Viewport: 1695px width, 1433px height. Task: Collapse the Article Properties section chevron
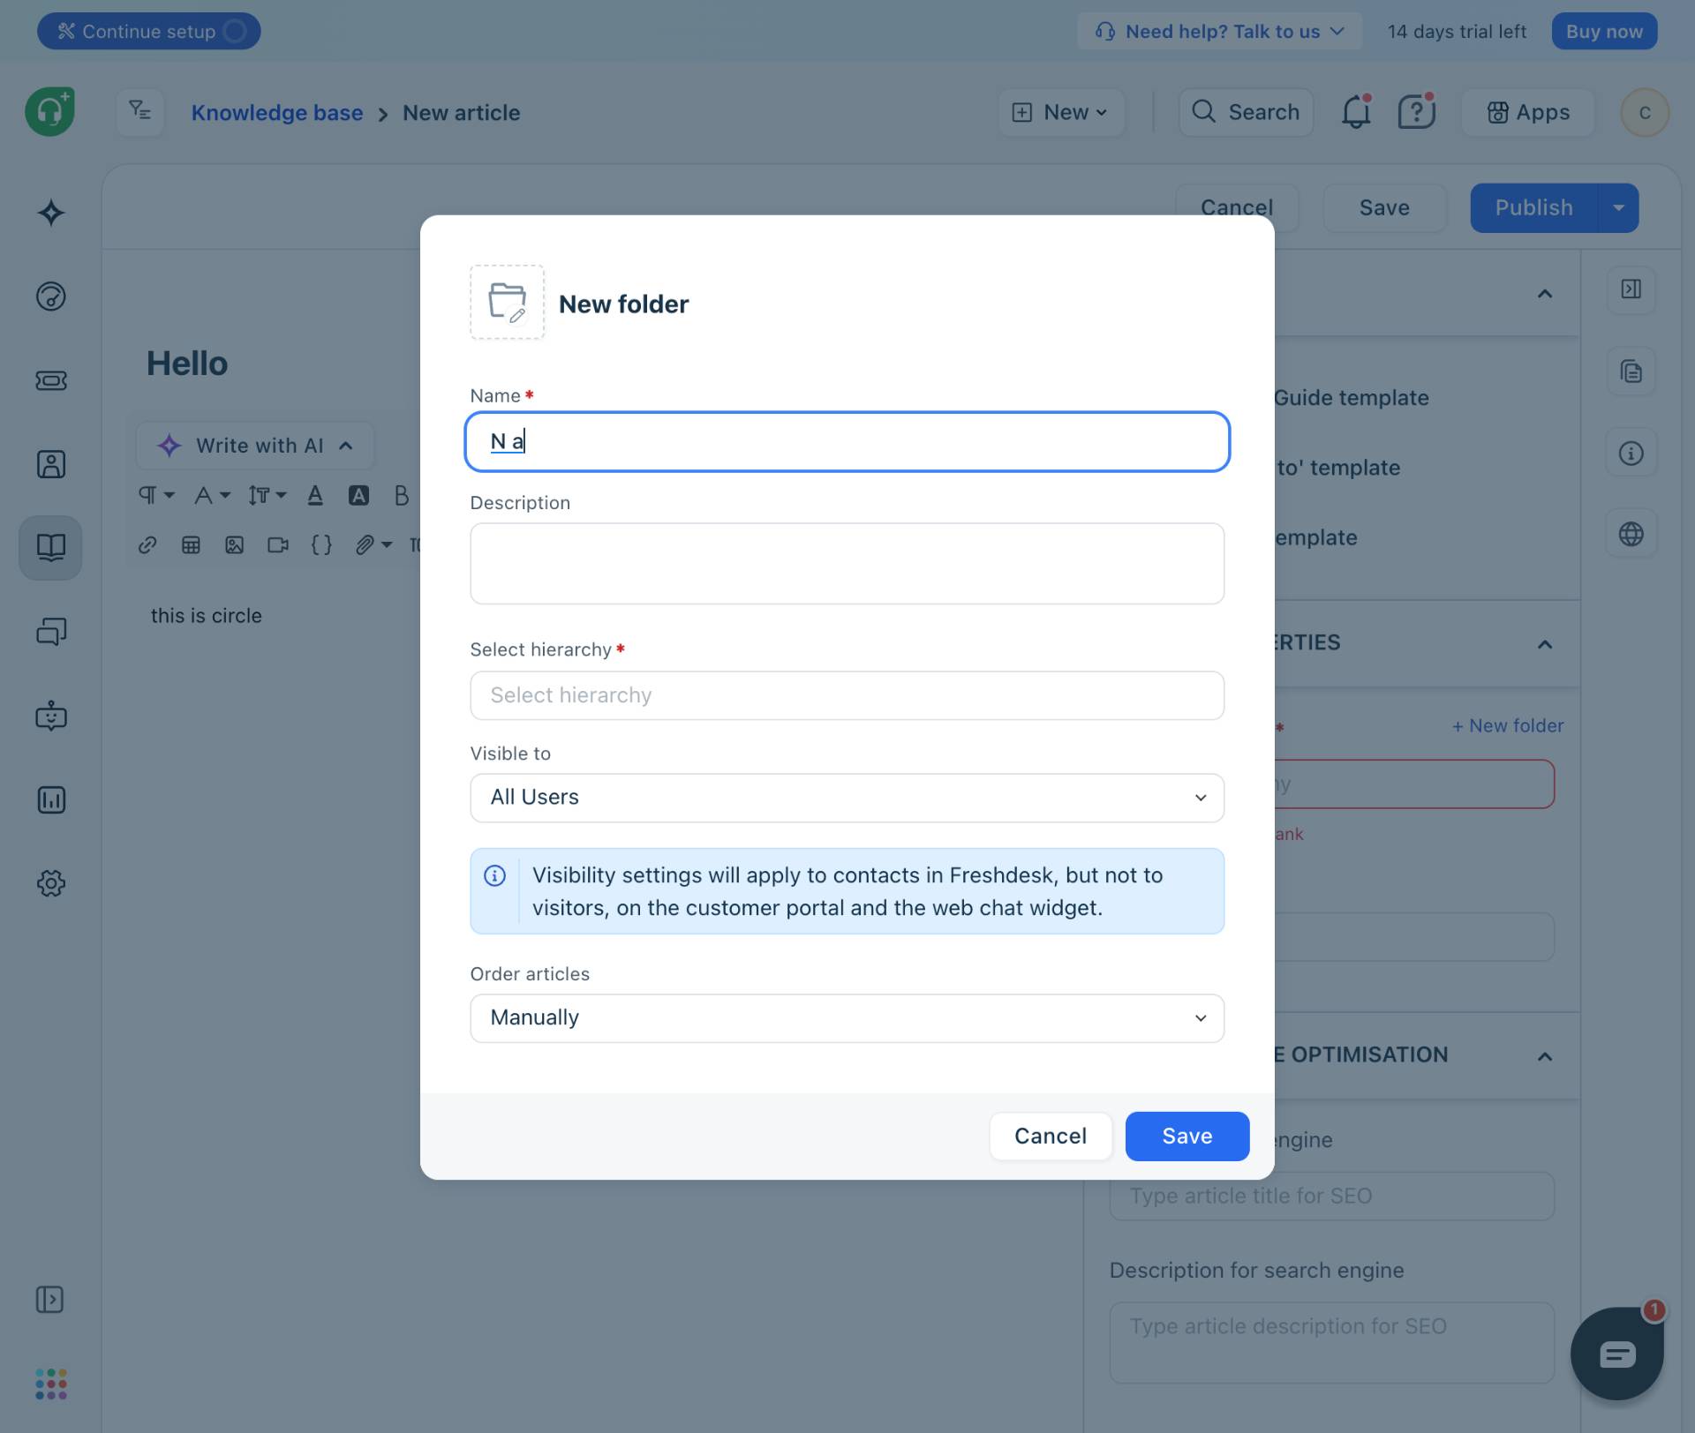pos(1545,644)
